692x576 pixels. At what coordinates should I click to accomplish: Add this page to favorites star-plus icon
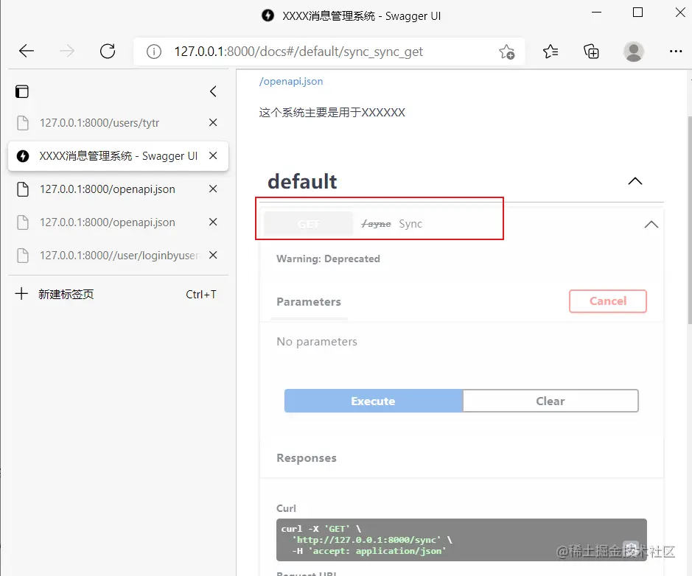506,52
